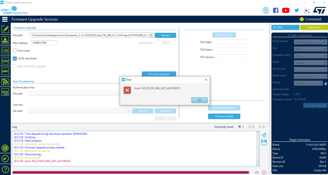
Task: Click Browse for User Key file
Action: (x=143, y=111)
